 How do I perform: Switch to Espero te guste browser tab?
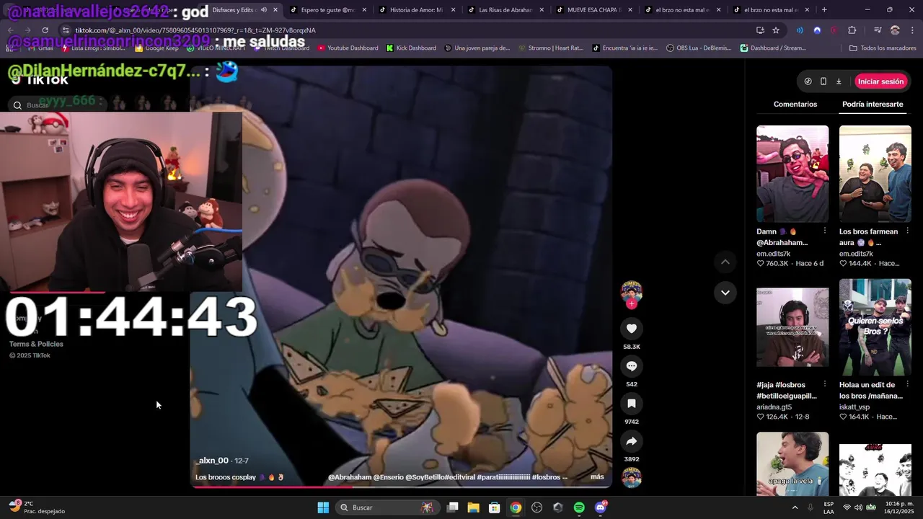pos(328,10)
